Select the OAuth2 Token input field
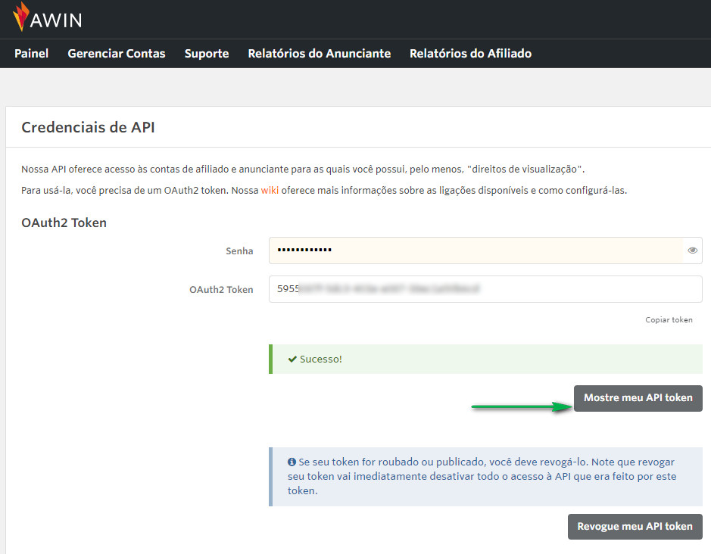Viewport: 711px width, 554px height. point(485,288)
